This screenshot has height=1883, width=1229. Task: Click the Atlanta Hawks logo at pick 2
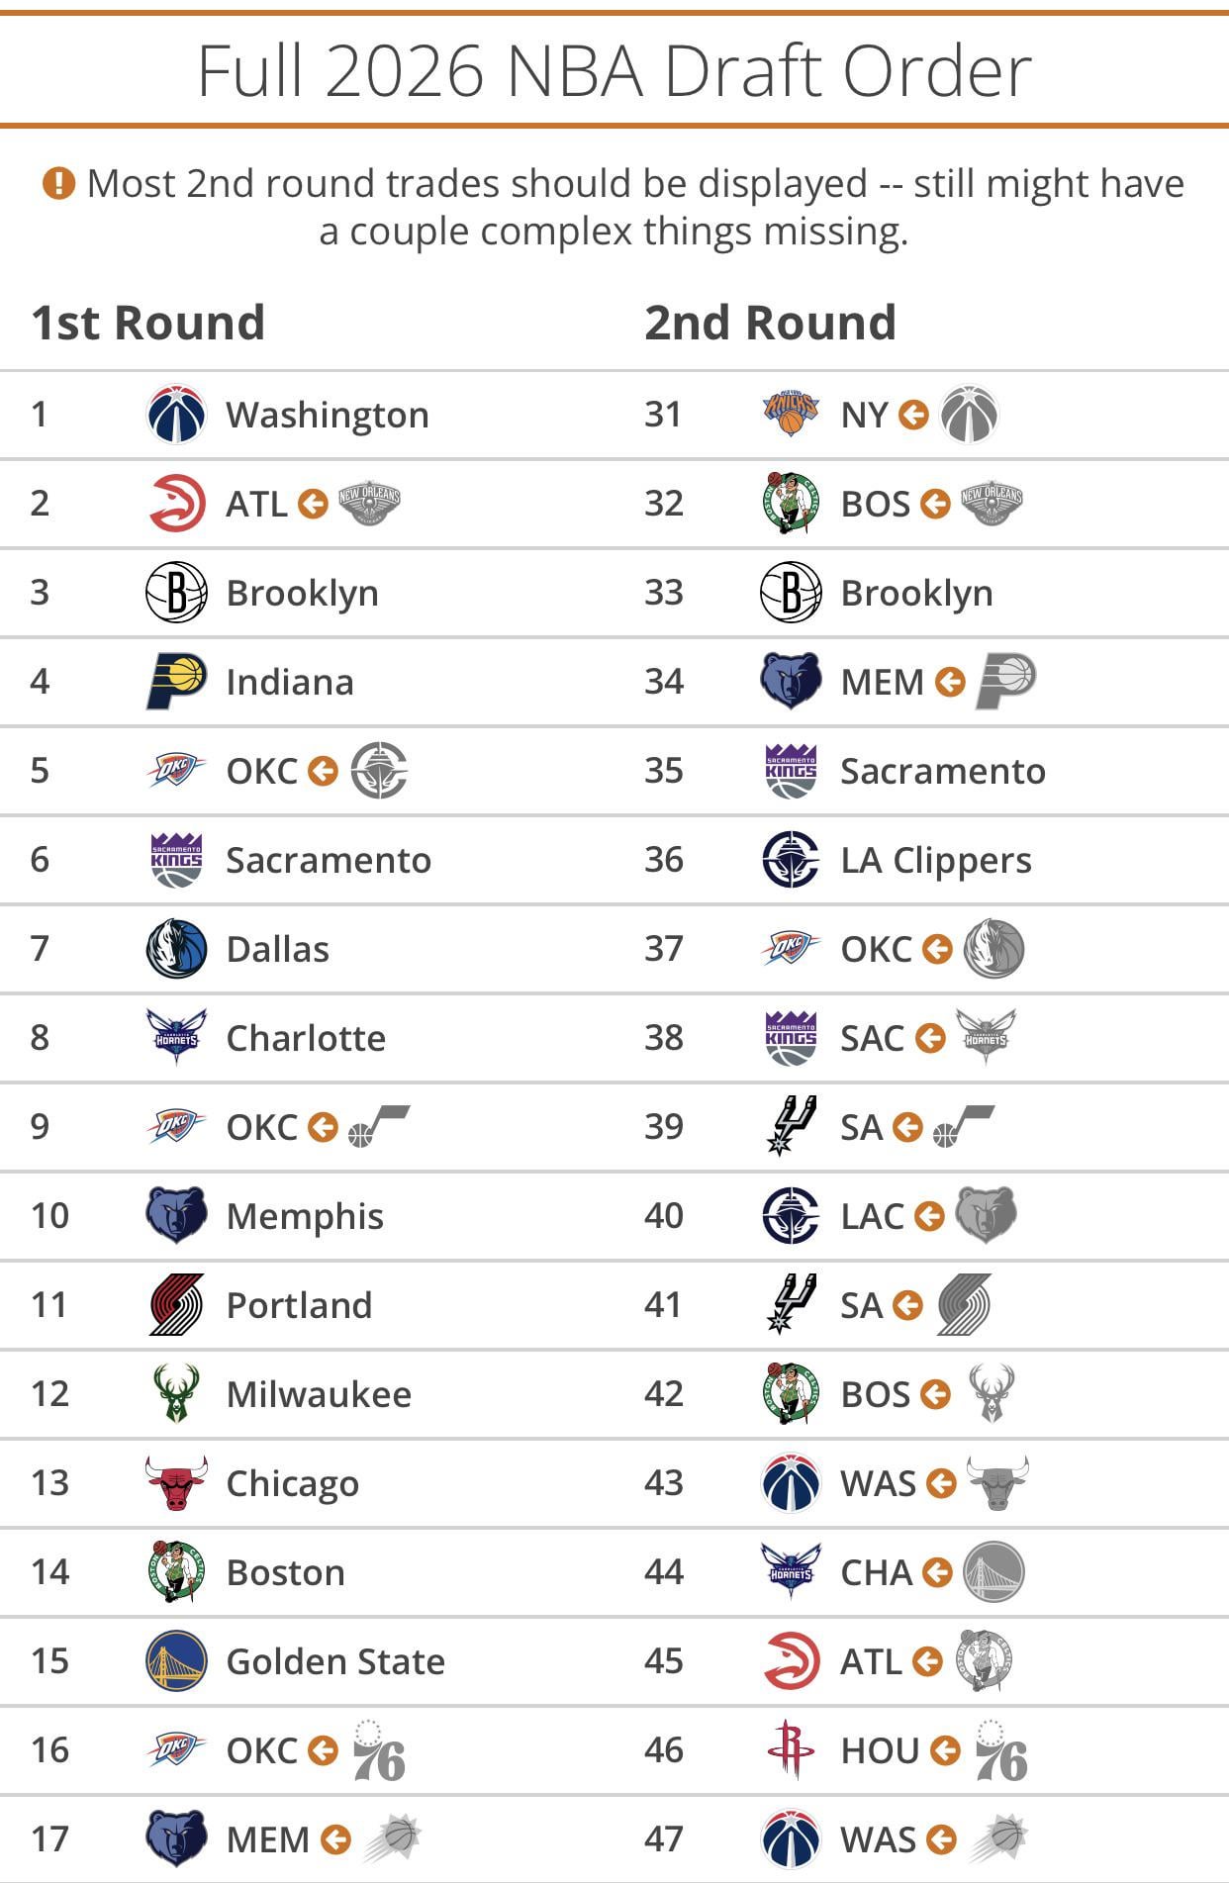(x=176, y=504)
